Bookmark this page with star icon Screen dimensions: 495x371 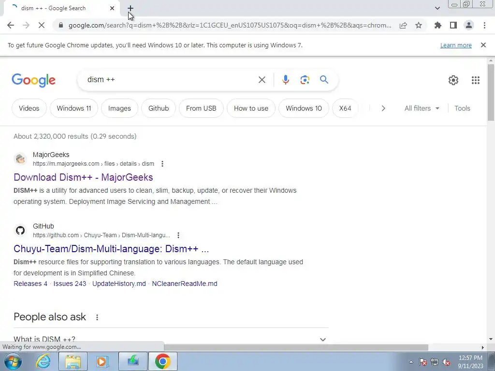(419, 25)
